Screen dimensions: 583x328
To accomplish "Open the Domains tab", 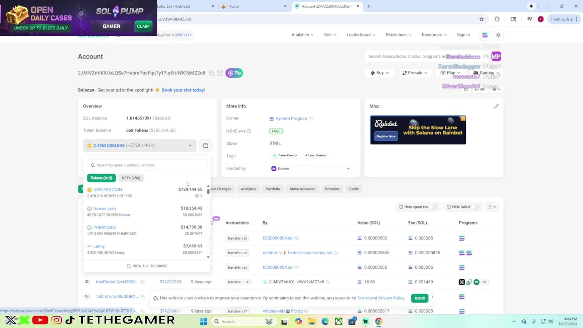I will click(x=332, y=189).
